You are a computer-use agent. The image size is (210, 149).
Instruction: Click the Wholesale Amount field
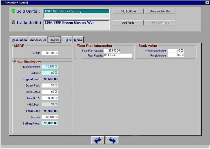(x=176, y=50)
